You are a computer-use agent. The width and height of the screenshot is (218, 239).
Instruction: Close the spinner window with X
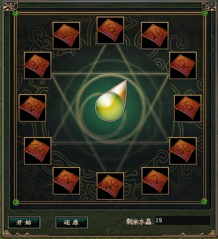tap(212, 4)
